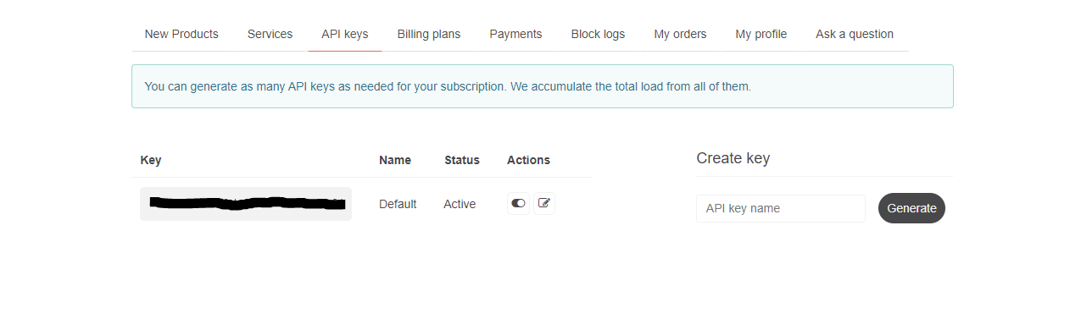
Task: Click the Generate button
Action: [911, 208]
